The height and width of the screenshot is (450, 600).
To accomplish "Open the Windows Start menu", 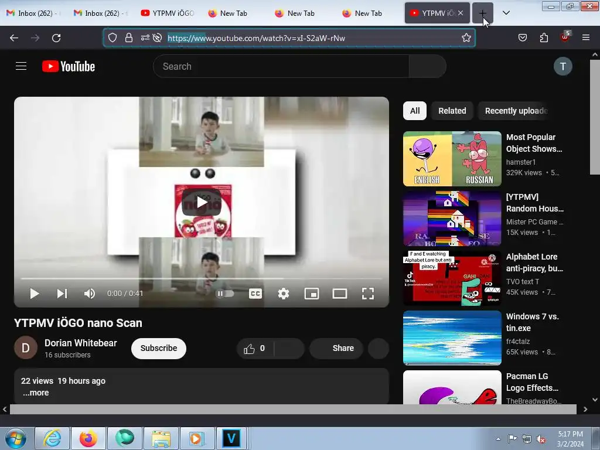I will (x=16, y=438).
